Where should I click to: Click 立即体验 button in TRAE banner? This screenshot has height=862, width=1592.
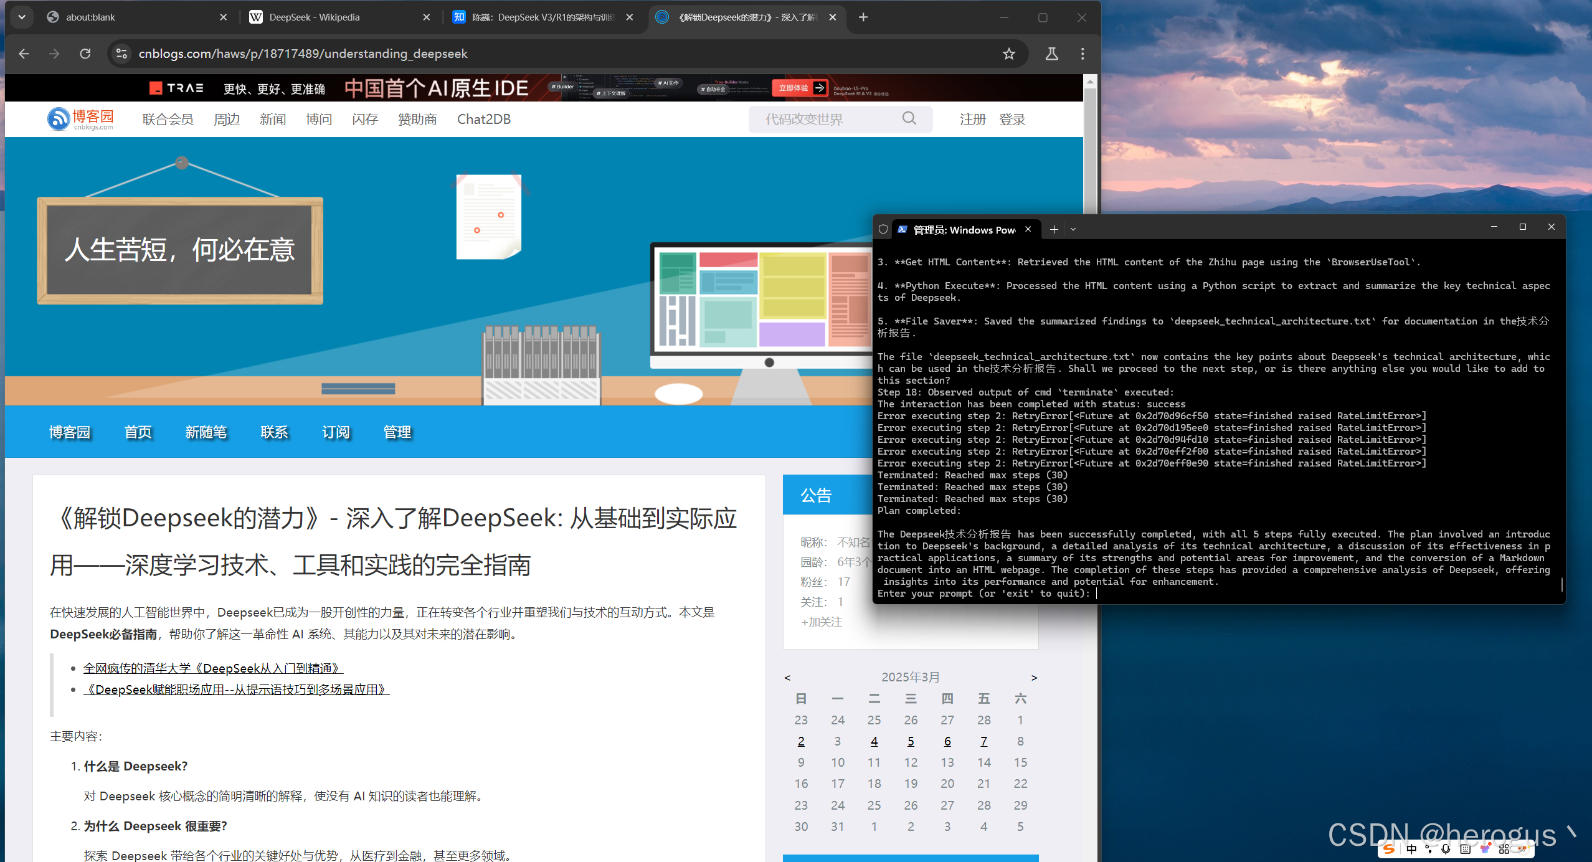(x=800, y=88)
